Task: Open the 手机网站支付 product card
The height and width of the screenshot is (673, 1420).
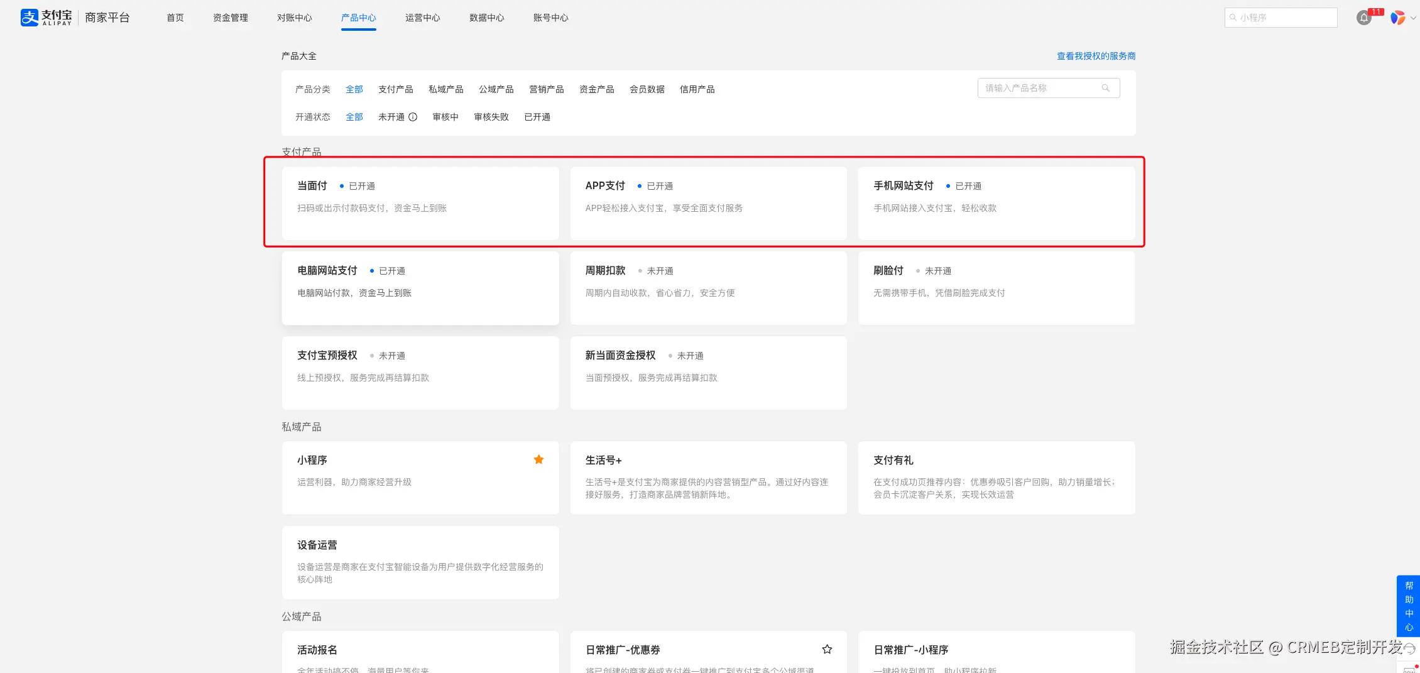Action: pyautogui.click(x=997, y=203)
